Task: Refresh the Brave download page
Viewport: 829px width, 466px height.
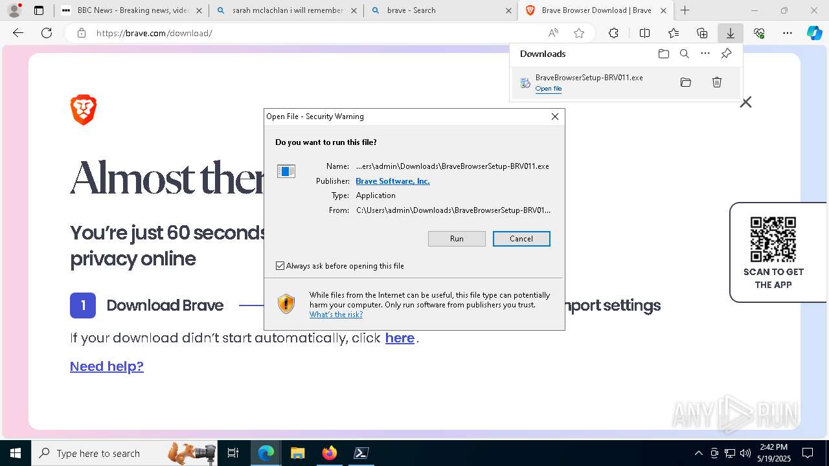Action: 47,33
